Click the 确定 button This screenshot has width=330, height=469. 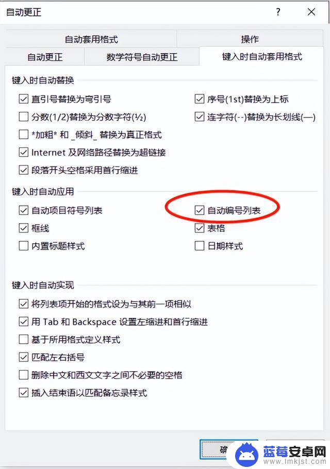228,449
